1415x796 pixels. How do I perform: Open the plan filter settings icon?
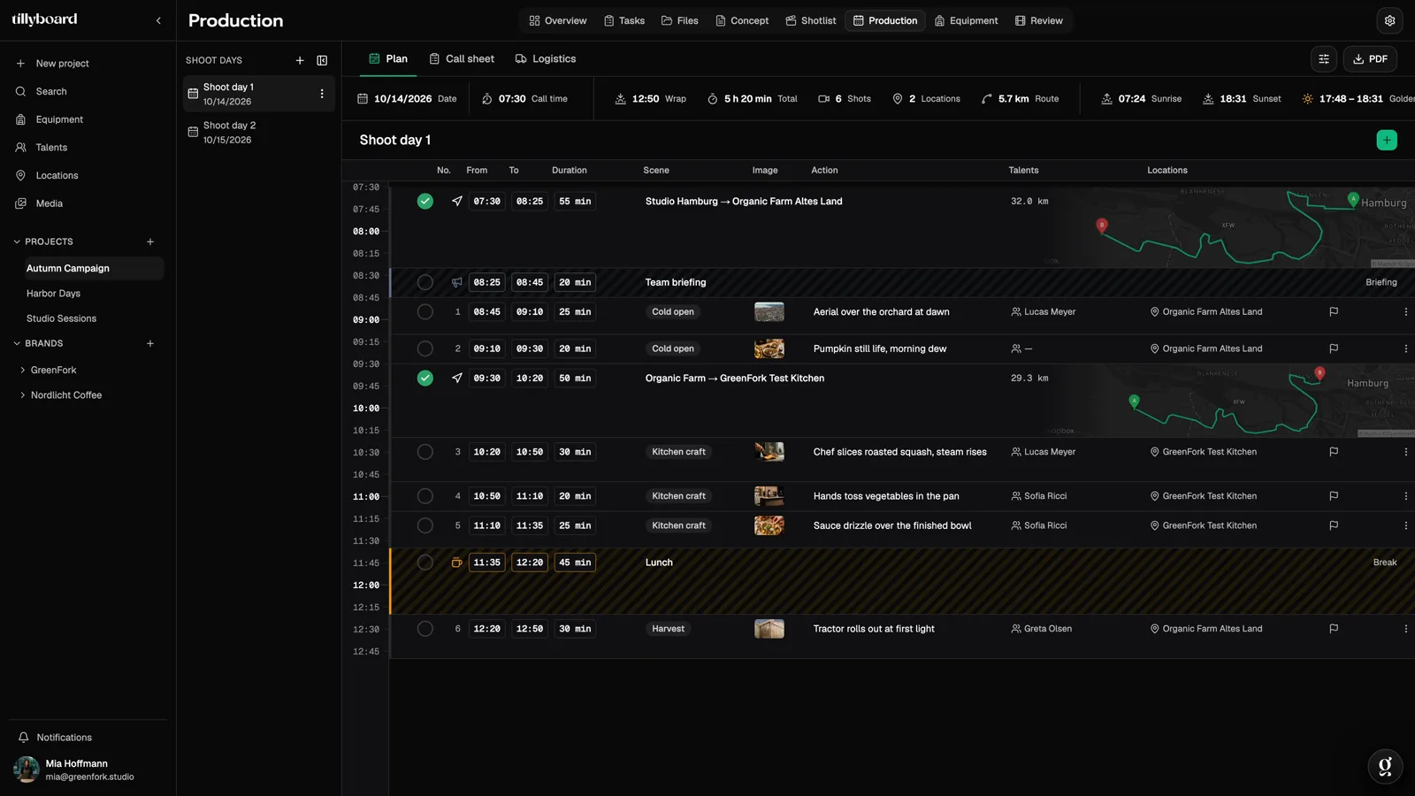[x=1324, y=59]
